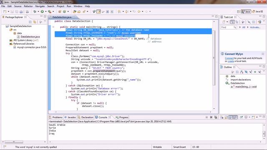Open the Outline view menu triangle
Image resolution: width=267 pixels, height=150 pixels.
coord(264,71)
